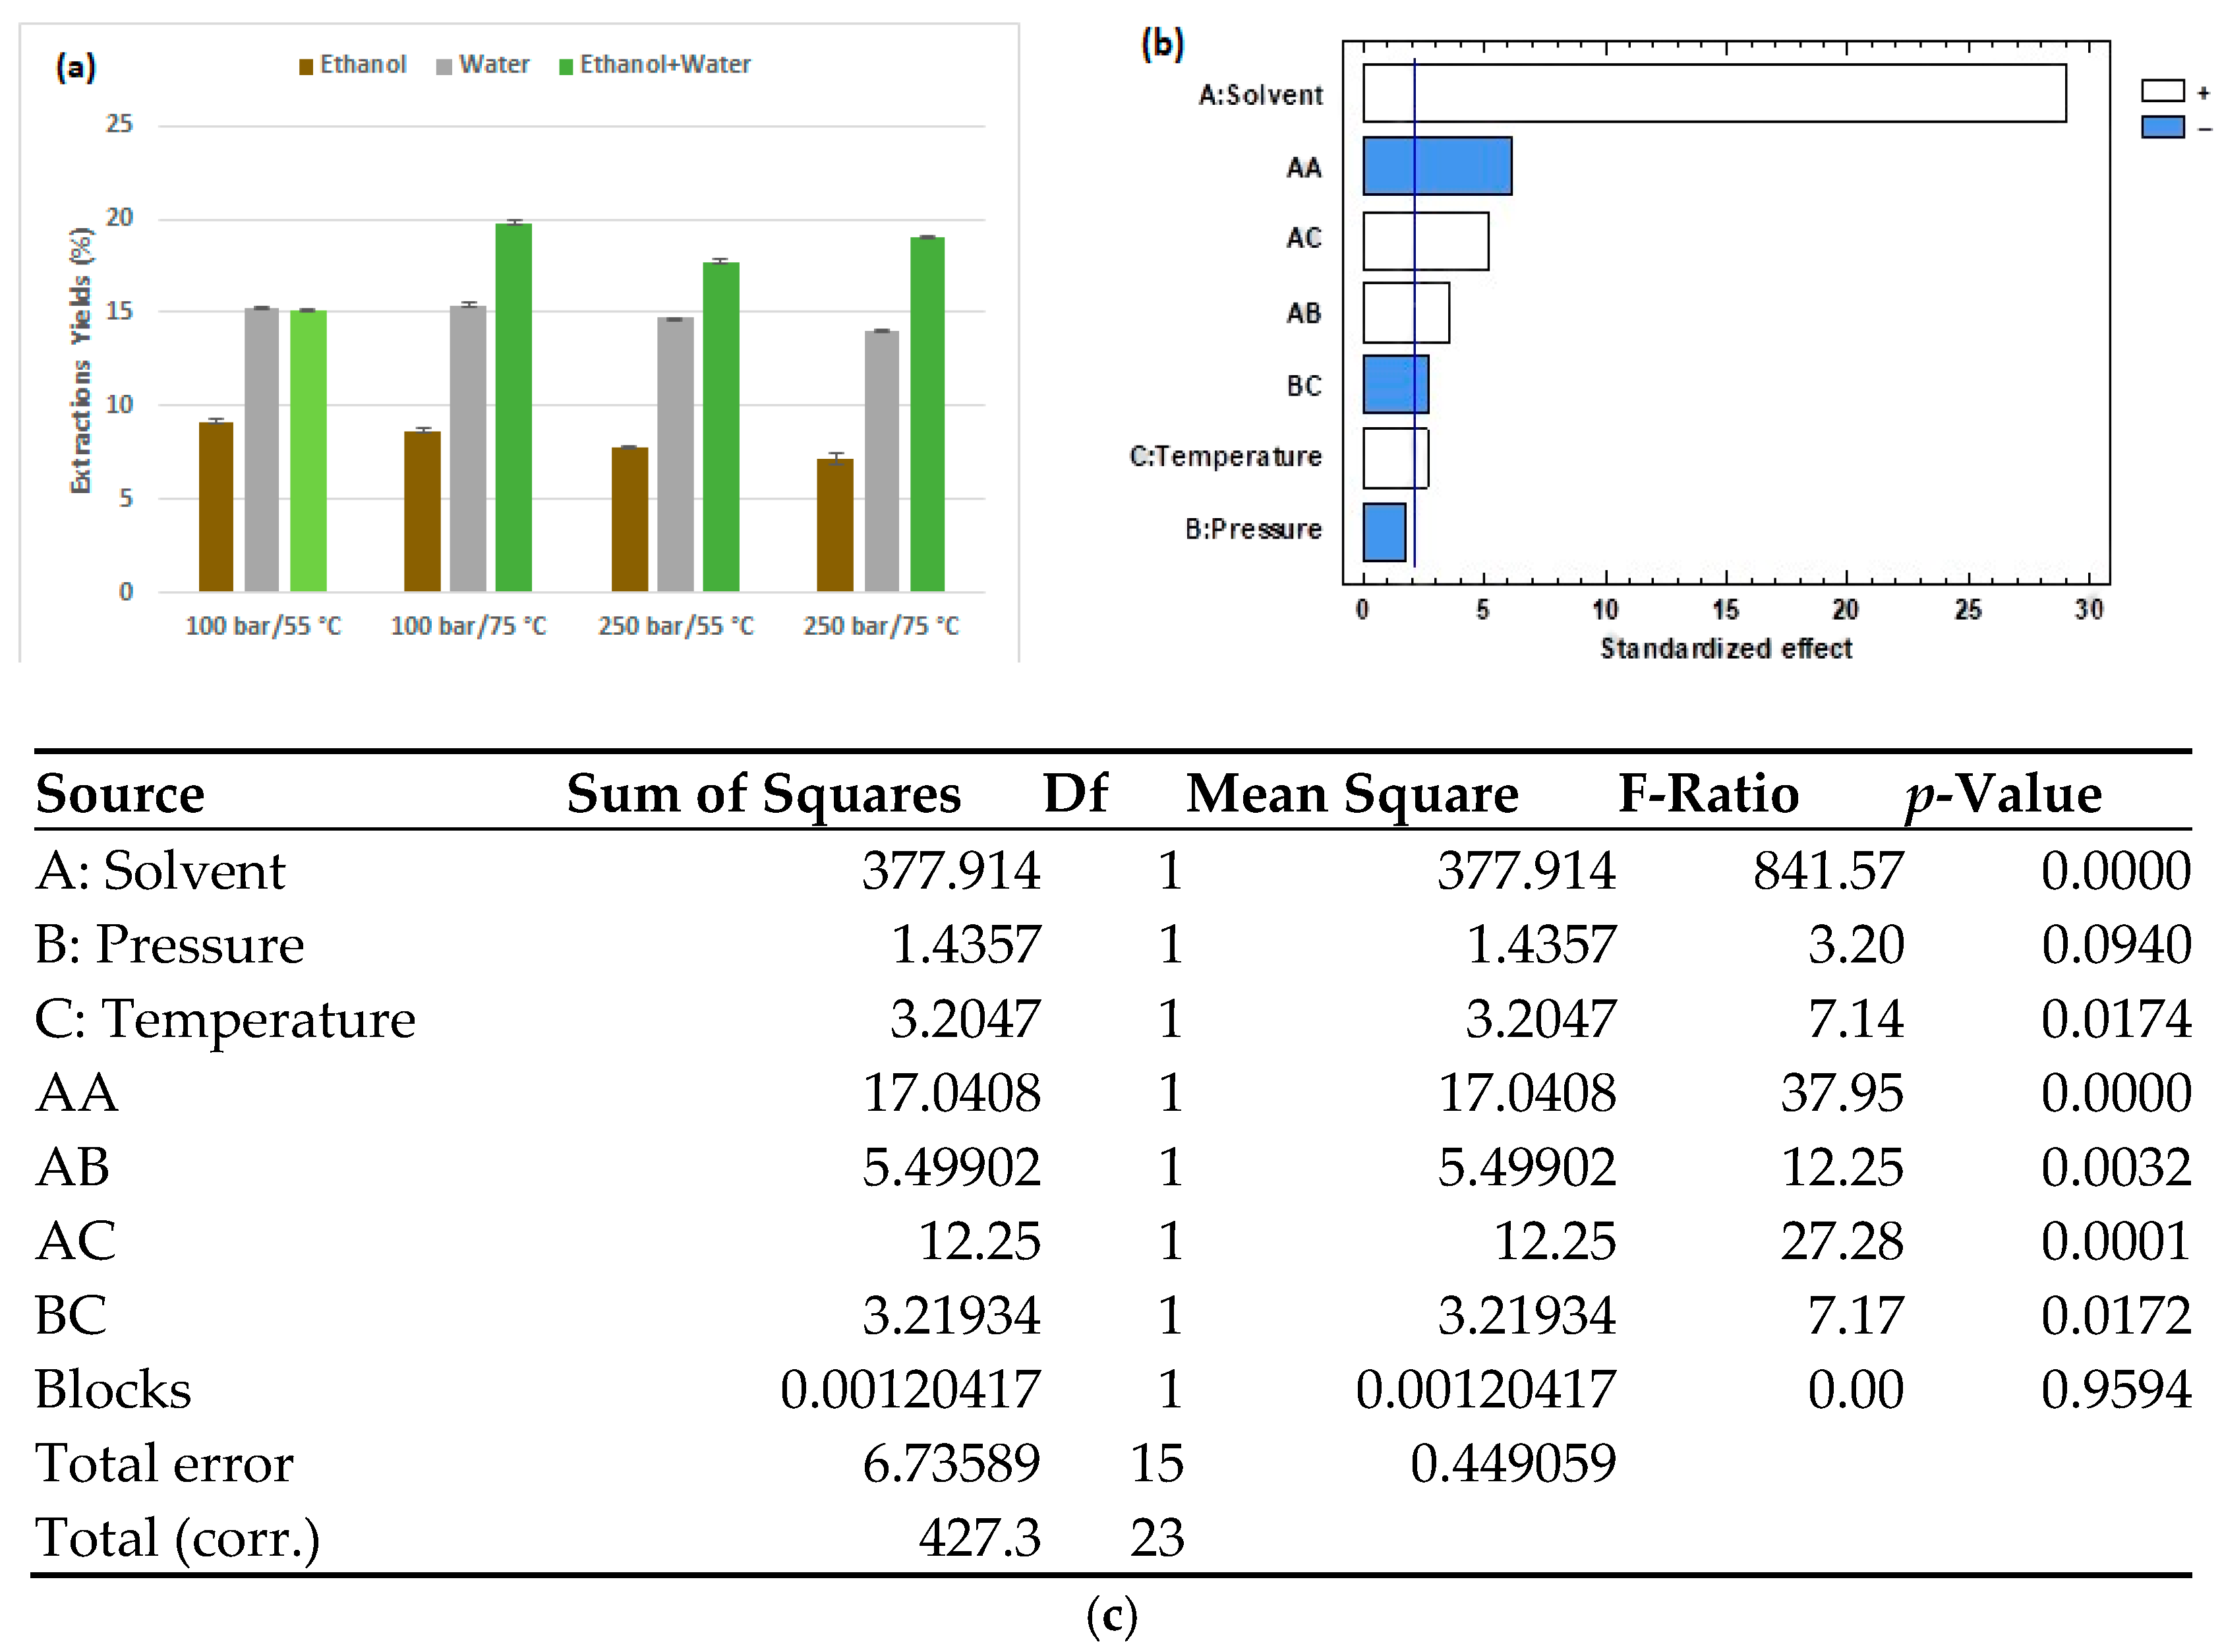This screenshot has width=2222, height=1652.
Task: Click the gray Water legend swatch
Action: (444, 67)
